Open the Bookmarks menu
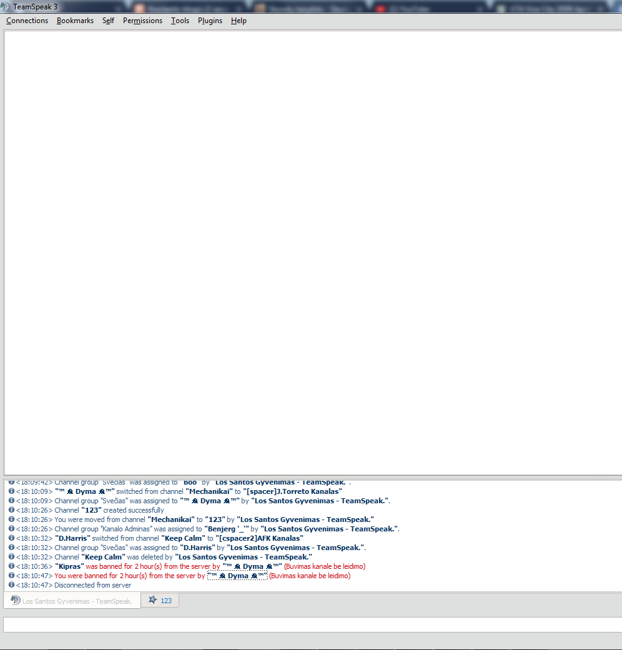Viewport: 622px width, 650px height. 75,21
